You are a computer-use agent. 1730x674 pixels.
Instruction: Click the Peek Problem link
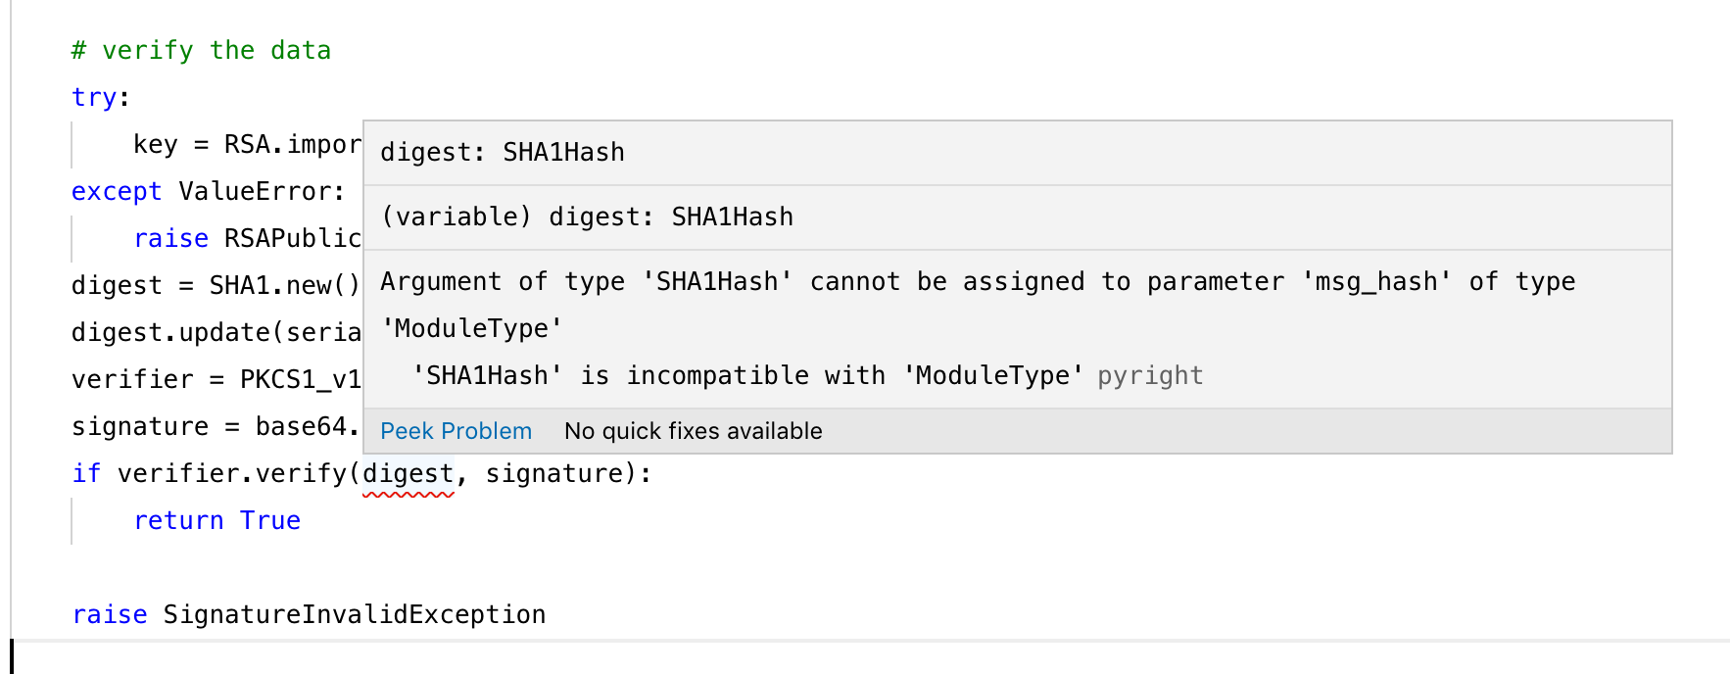[456, 431]
